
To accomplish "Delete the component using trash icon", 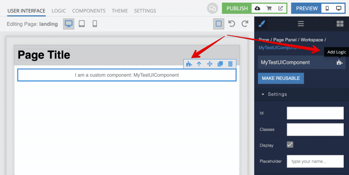I will pyautogui.click(x=230, y=64).
